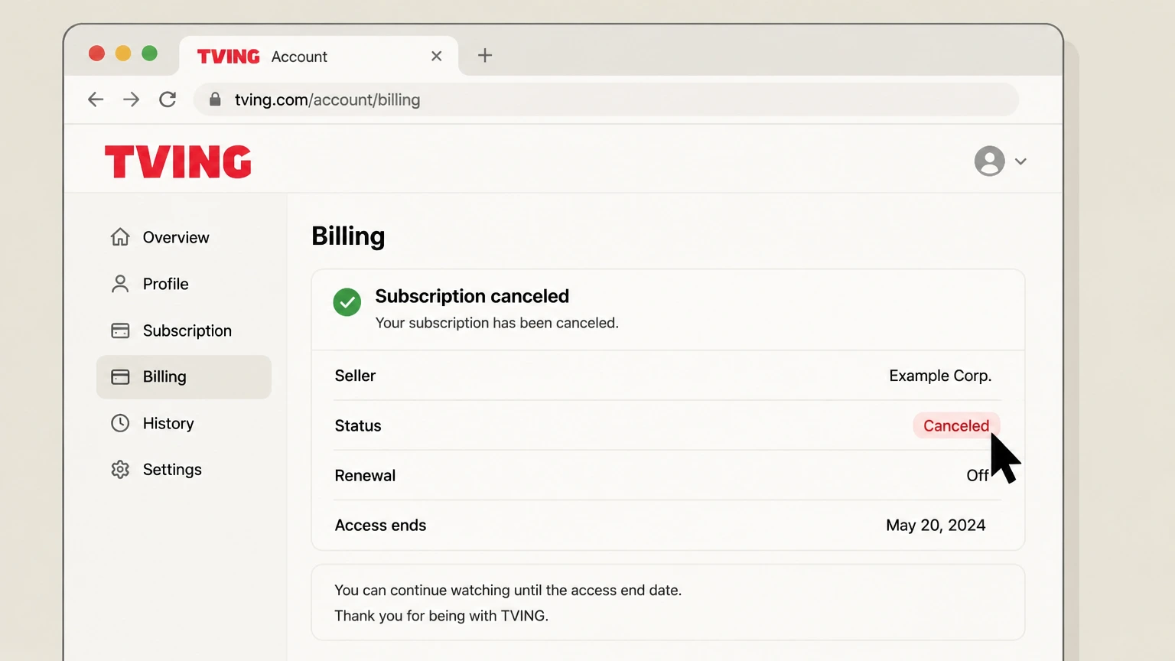Open the user avatar profile menu
The image size is (1175, 661).
[989, 161]
